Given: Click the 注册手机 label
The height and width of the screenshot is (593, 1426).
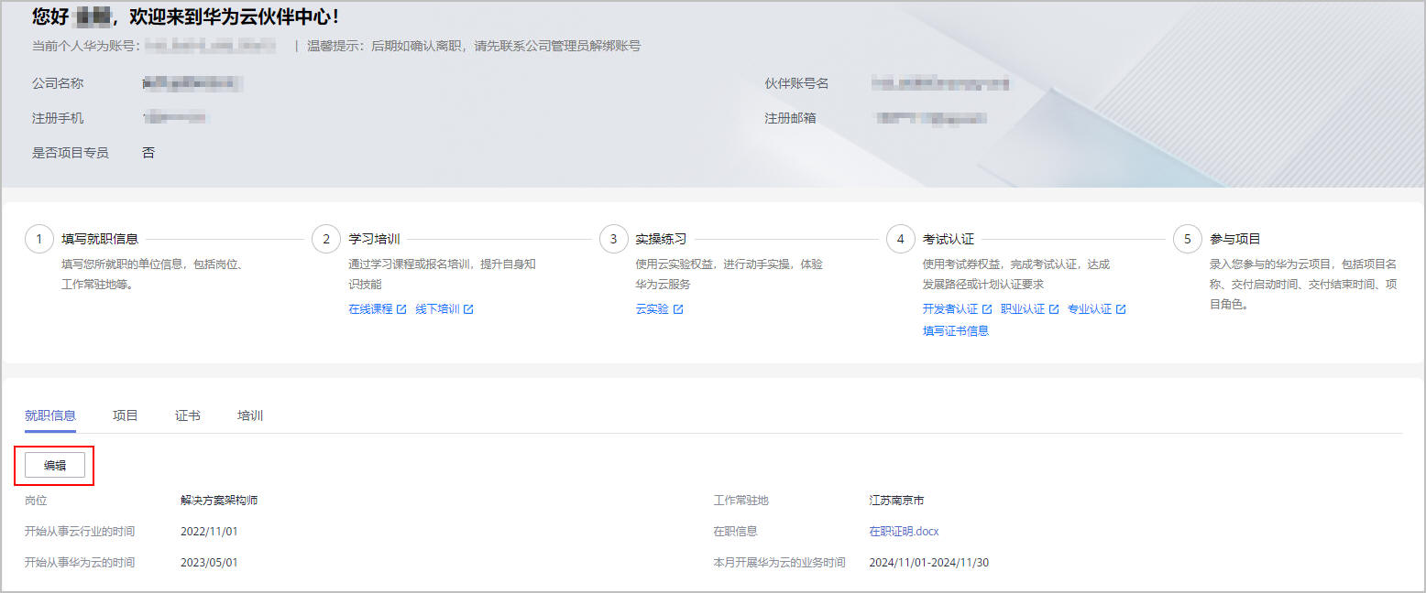Looking at the screenshot, I should [x=58, y=118].
